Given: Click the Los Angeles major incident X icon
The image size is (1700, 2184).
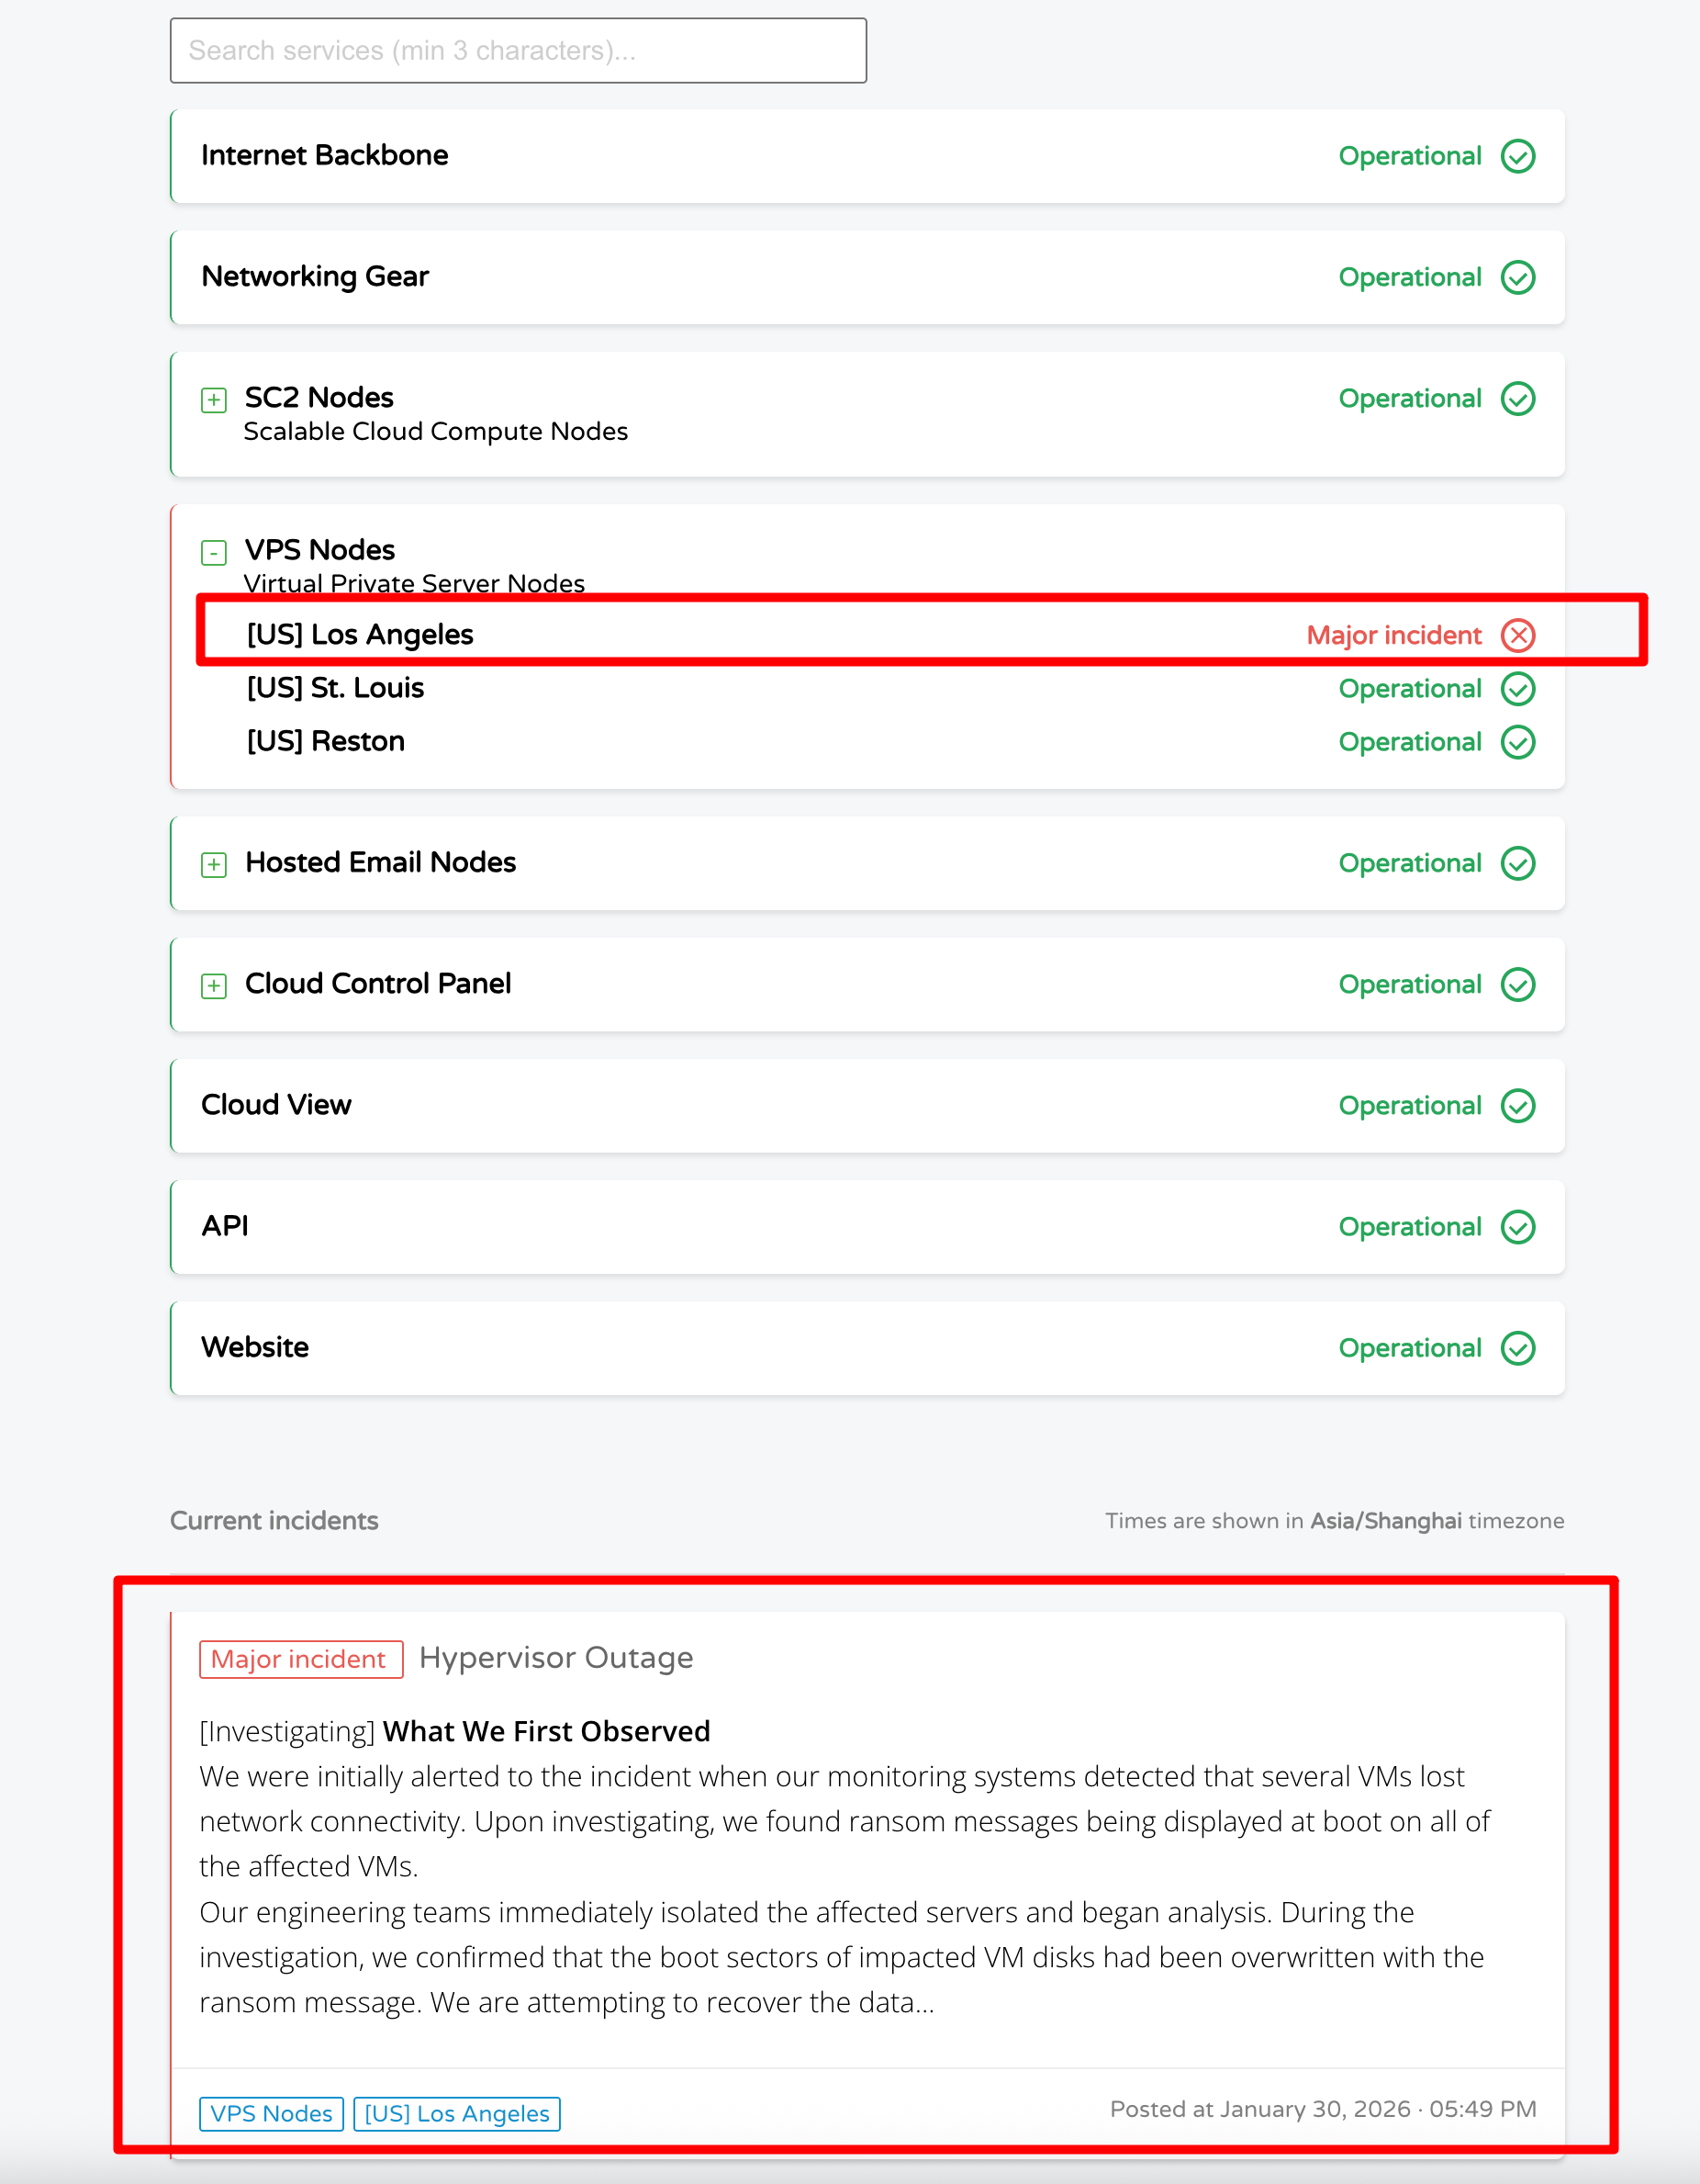Looking at the screenshot, I should pos(1517,635).
